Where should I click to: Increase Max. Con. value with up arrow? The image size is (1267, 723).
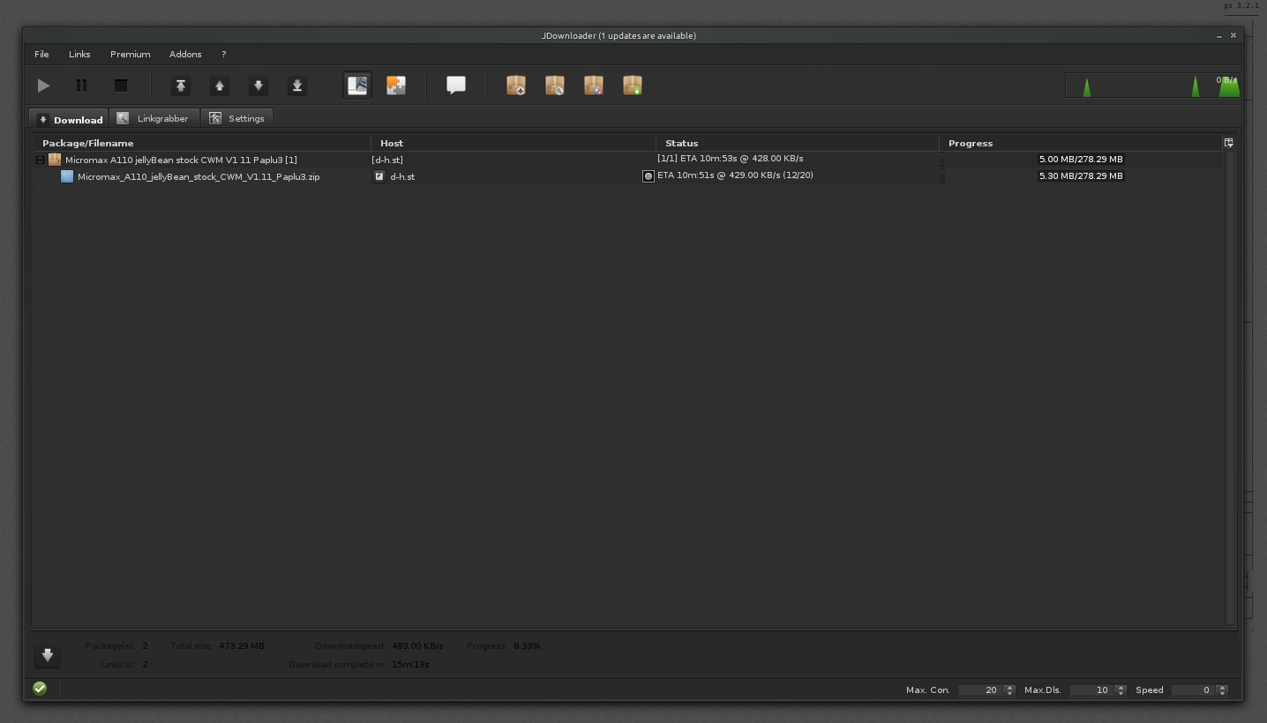point(1009,688)
